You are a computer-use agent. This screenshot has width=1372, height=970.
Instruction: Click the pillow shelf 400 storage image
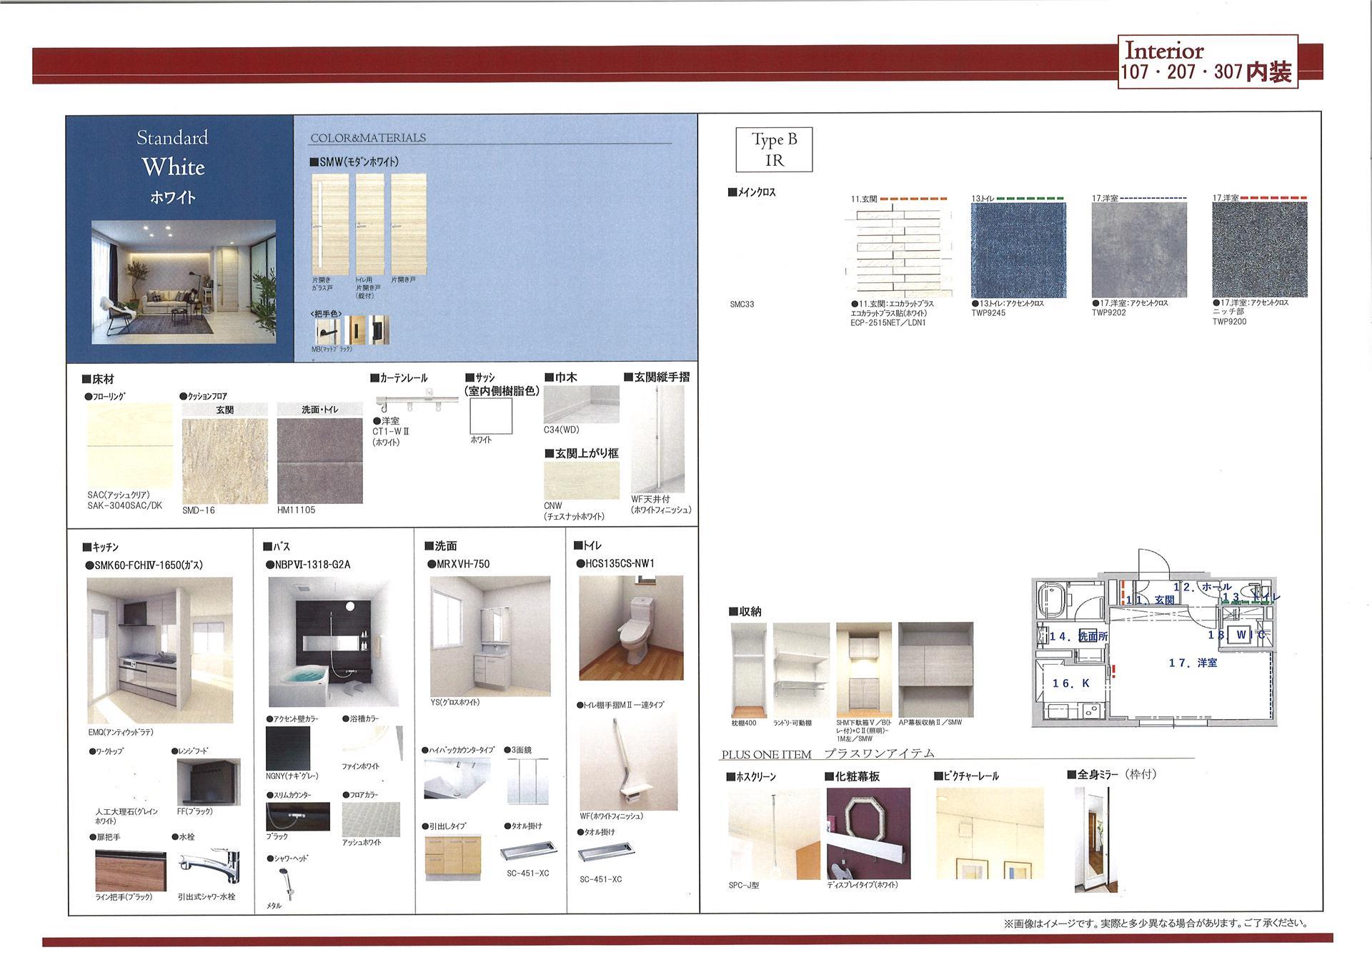[748, 670]
